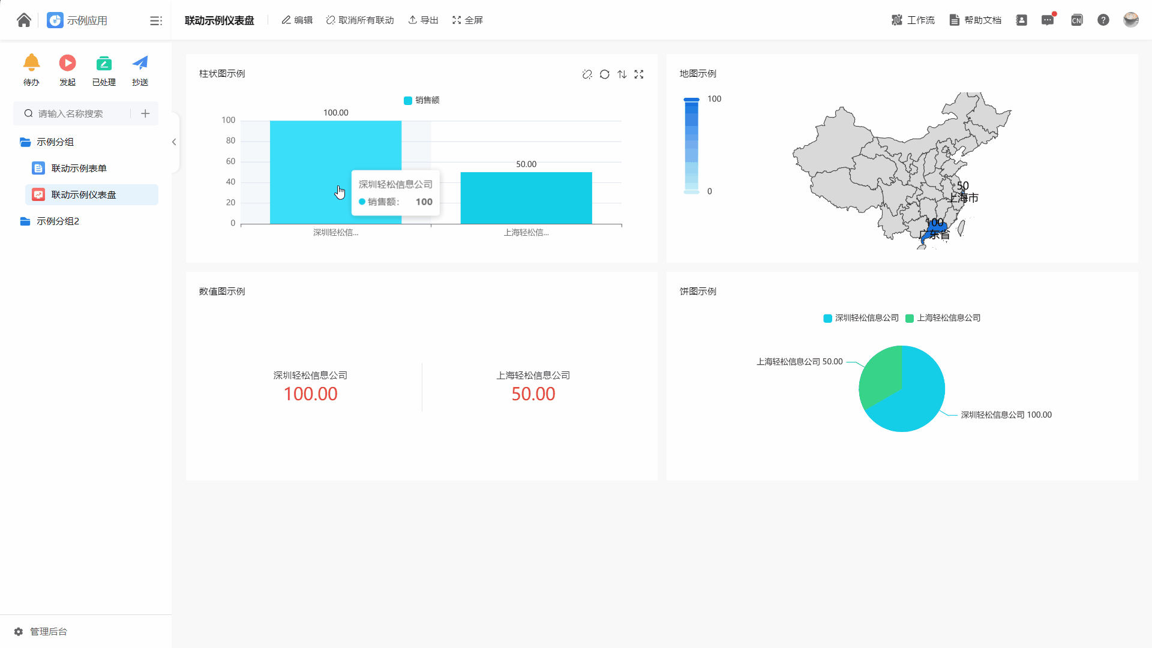Toggle the 销售额 legend in bar chart
Viewport: 1152px width, 648px height.
[422, 100]
